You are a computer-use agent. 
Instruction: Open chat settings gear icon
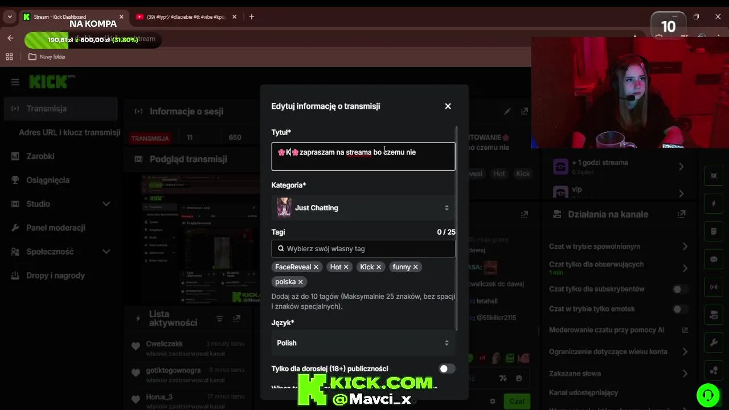pos(493,401)
